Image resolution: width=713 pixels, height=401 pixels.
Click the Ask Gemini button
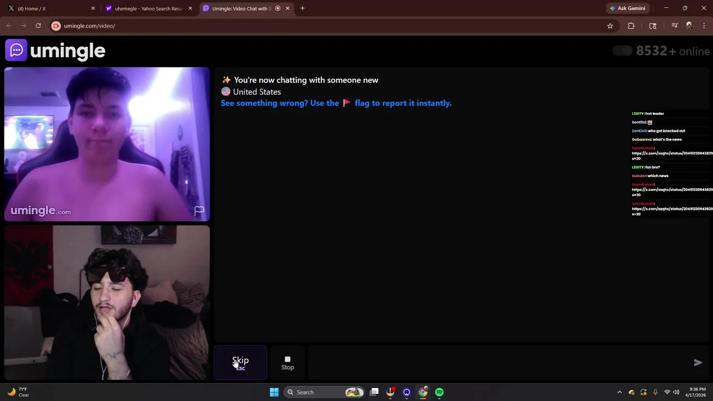[627, 8]
